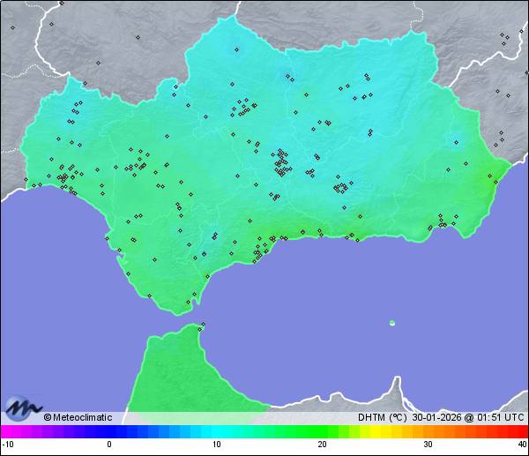Pick the magenta swatch at scale's left end
Viewport: 529px width, 456px height.
[x=7, y=432]
